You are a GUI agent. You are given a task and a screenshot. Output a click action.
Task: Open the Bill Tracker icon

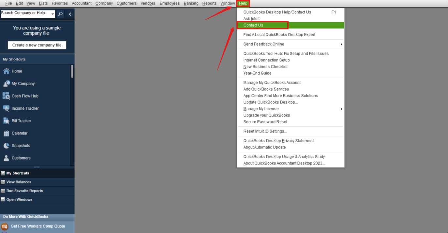6,121
